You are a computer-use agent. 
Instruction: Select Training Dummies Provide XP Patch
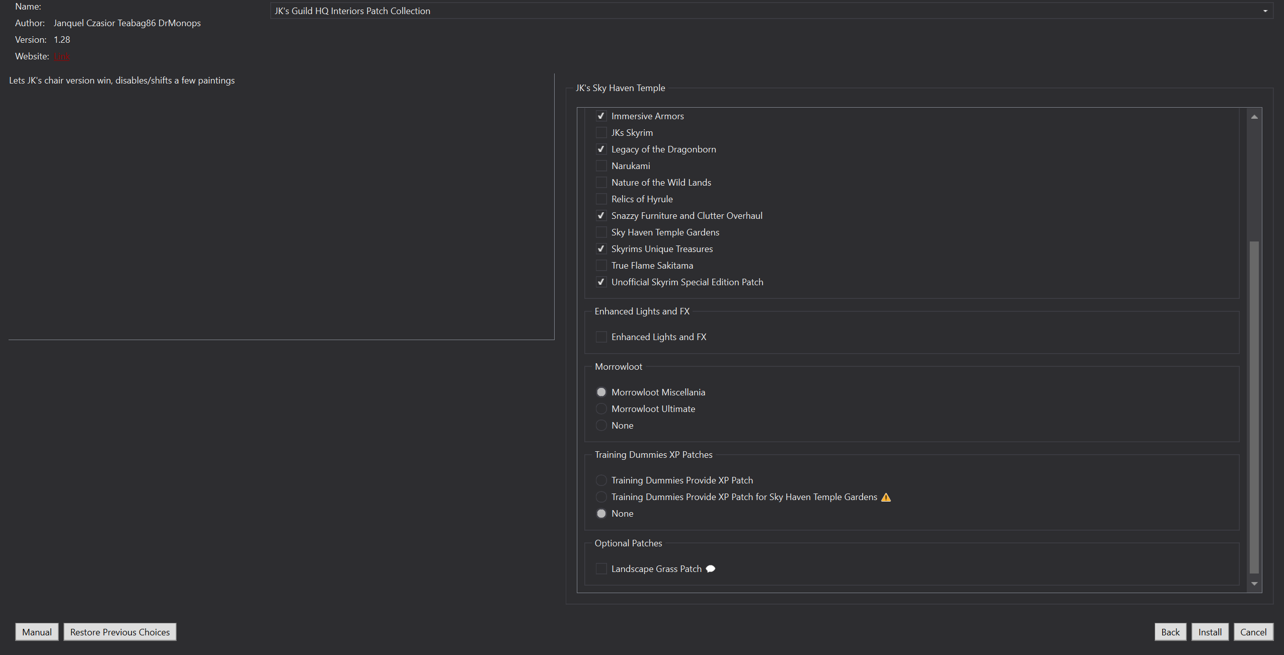601,480
